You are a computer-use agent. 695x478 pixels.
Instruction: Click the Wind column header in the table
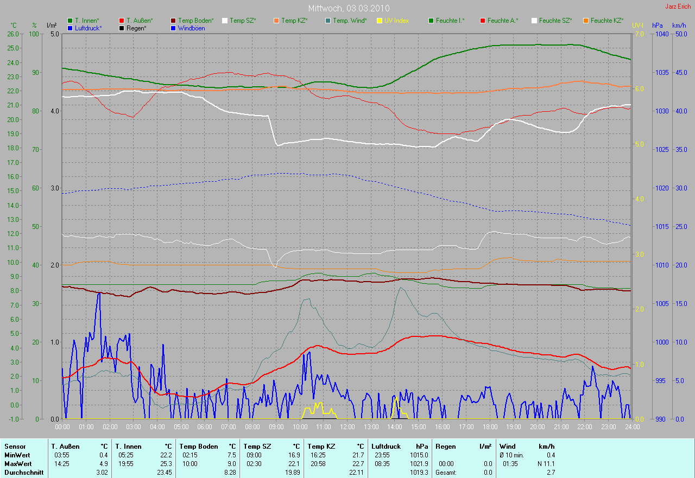pyautogui.click(x=508, y=447)
